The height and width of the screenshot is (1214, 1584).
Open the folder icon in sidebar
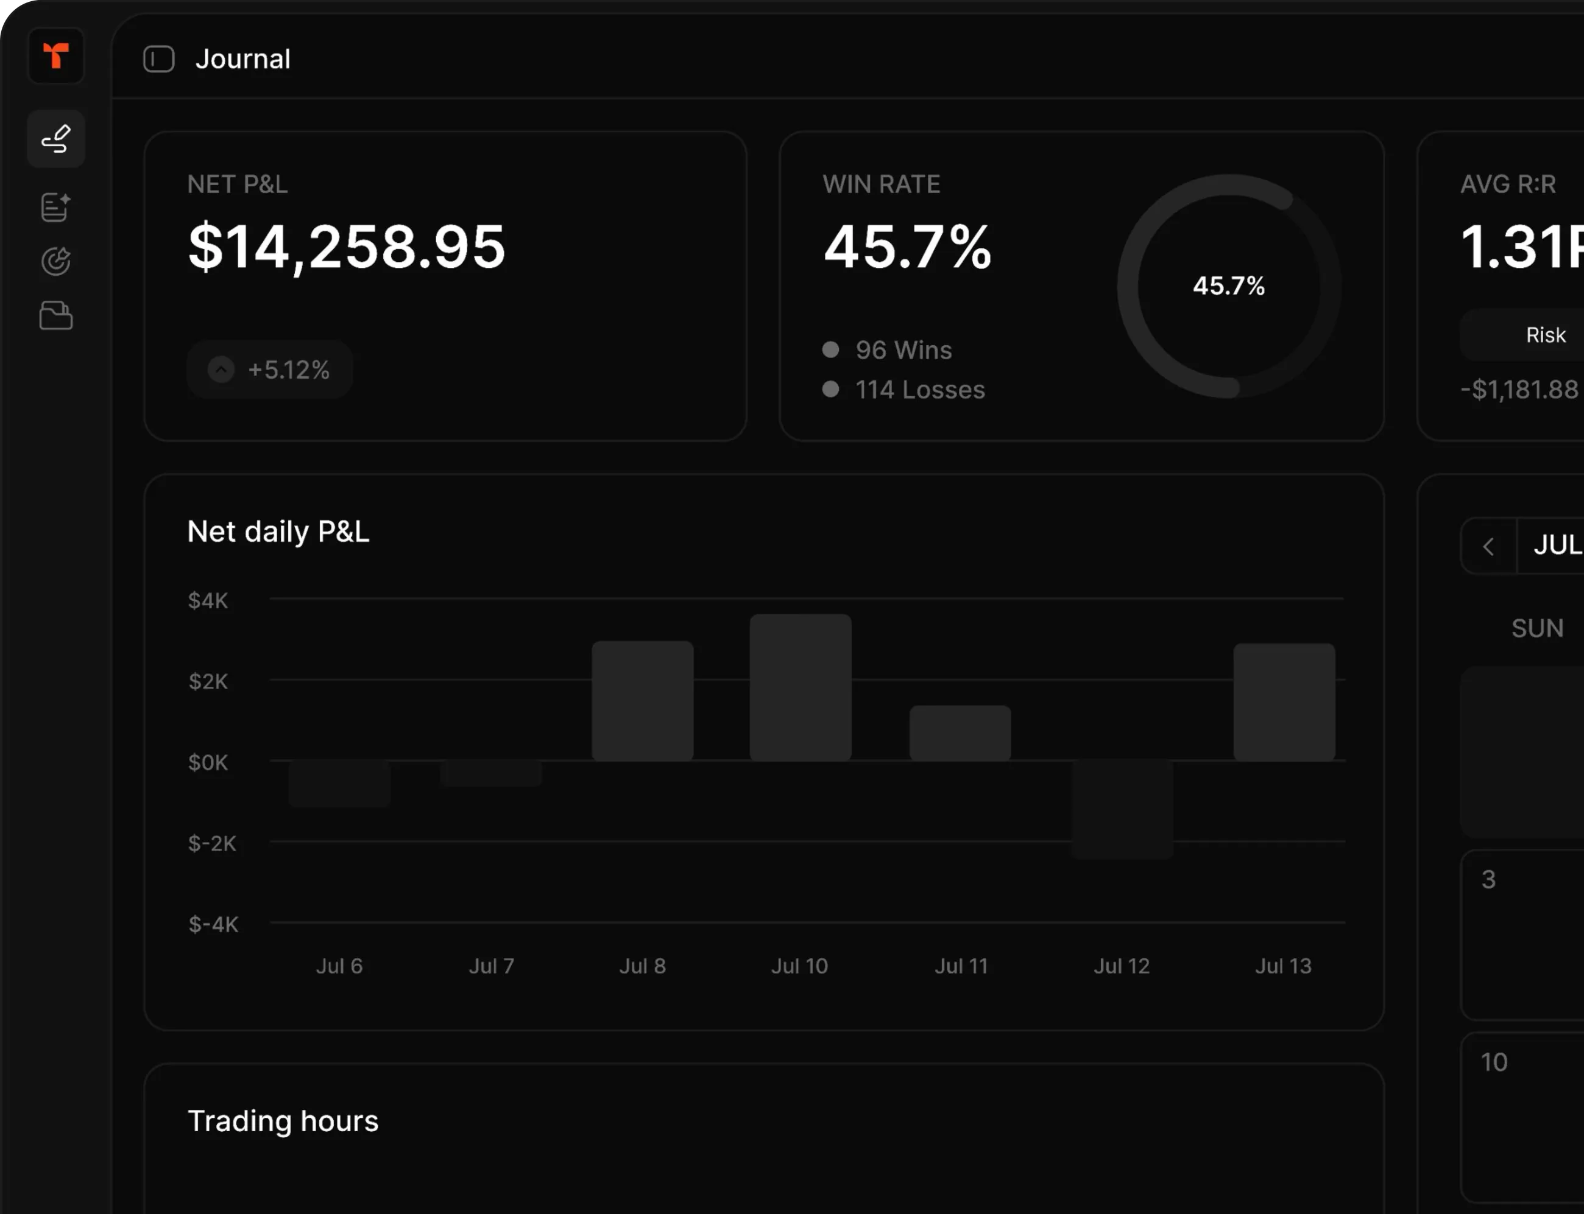(55, 316)
